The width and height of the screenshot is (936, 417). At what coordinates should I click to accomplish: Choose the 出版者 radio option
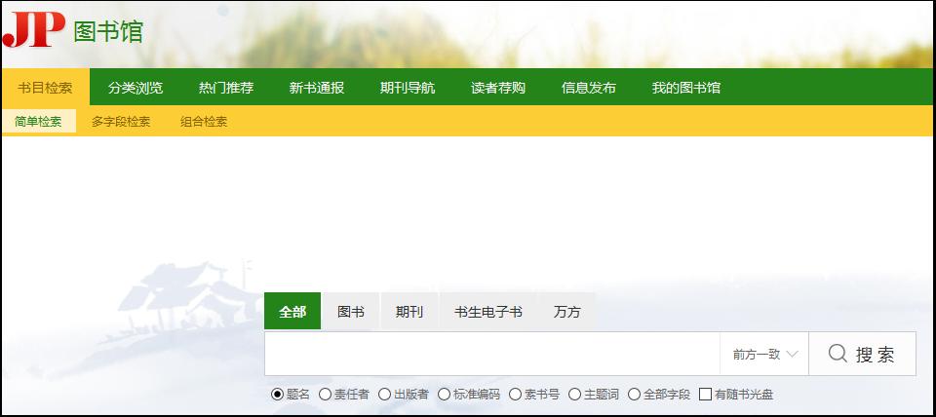384,395
